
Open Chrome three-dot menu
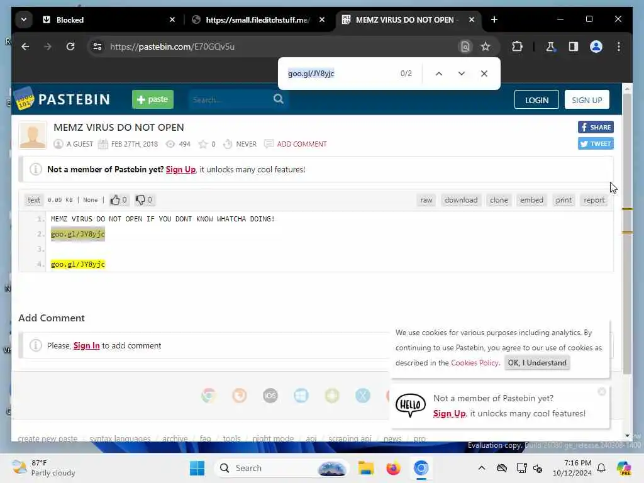pos(619,47)
